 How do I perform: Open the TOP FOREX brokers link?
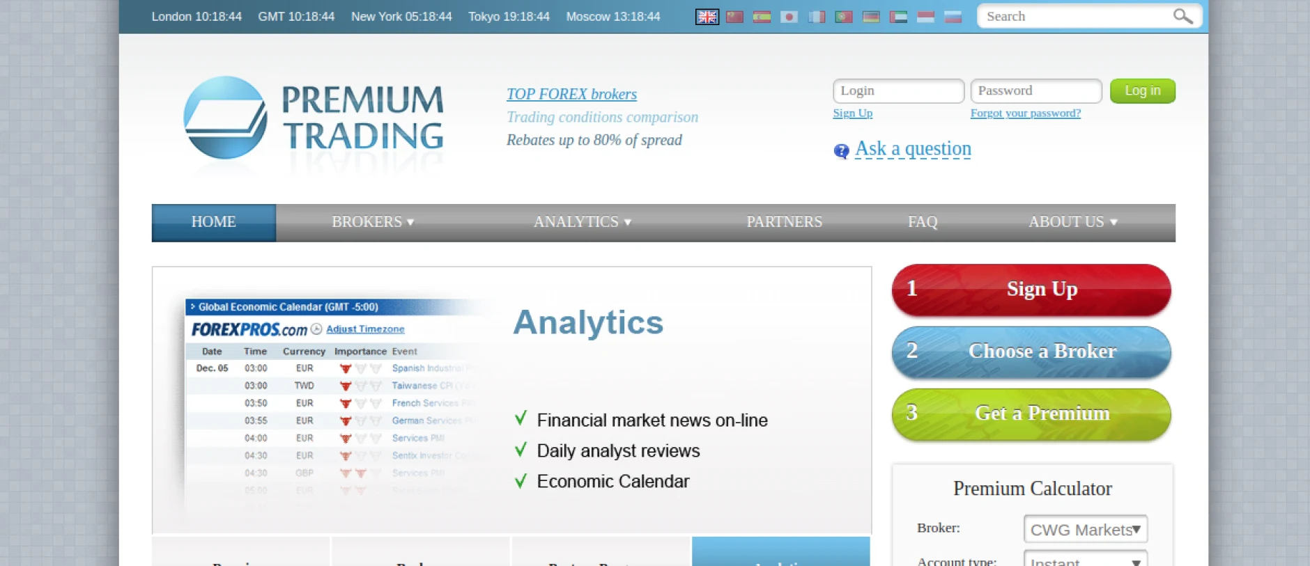point(571,94)
